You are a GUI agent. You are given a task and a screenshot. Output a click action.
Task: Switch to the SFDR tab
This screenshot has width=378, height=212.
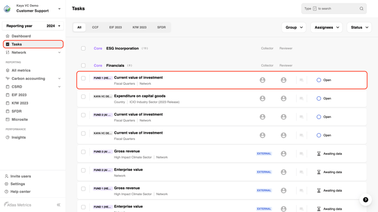161,28
